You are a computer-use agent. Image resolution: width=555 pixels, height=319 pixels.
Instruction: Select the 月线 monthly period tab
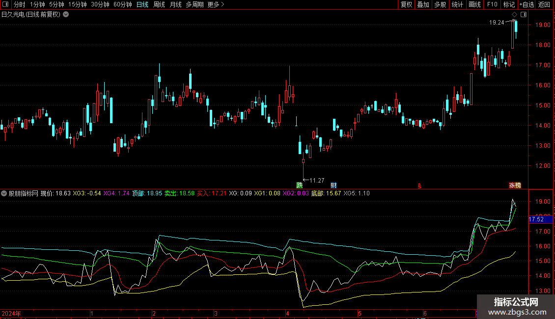pyautogui.click(x=175, y=4)
